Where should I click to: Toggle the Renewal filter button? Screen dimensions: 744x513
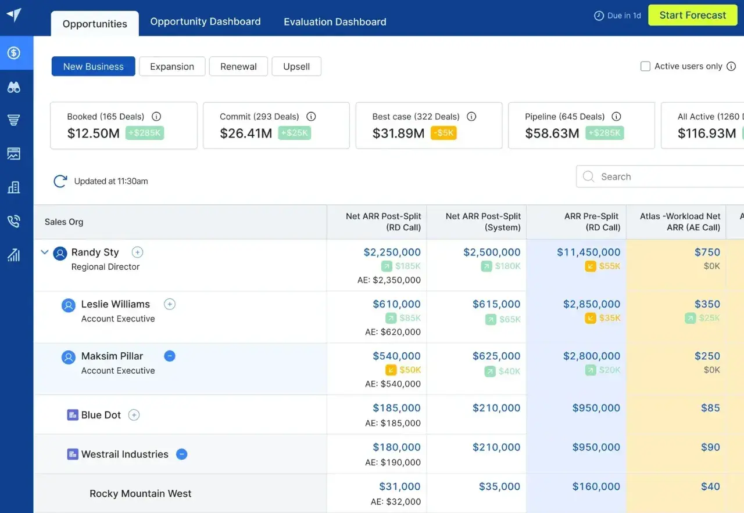238,67
